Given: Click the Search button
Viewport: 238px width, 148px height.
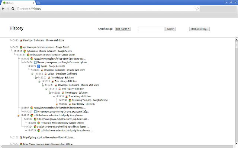Looking at the screenshot, I should 170,29.
